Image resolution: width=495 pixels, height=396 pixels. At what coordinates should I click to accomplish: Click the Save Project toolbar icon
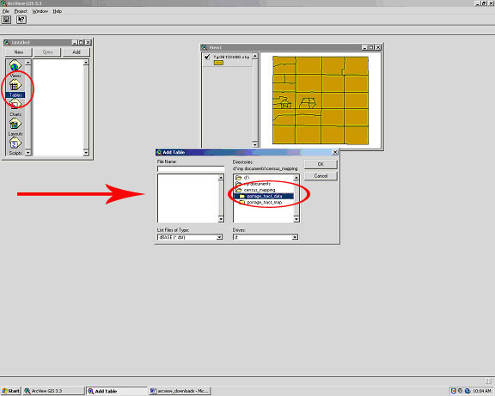(6, 20)
